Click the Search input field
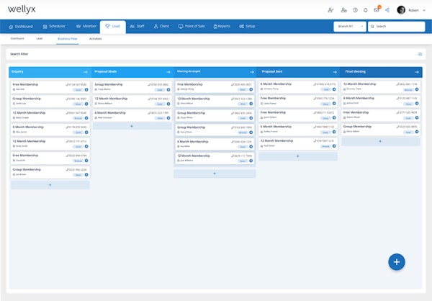Screen dimensions: 432x301 point(397,27)
